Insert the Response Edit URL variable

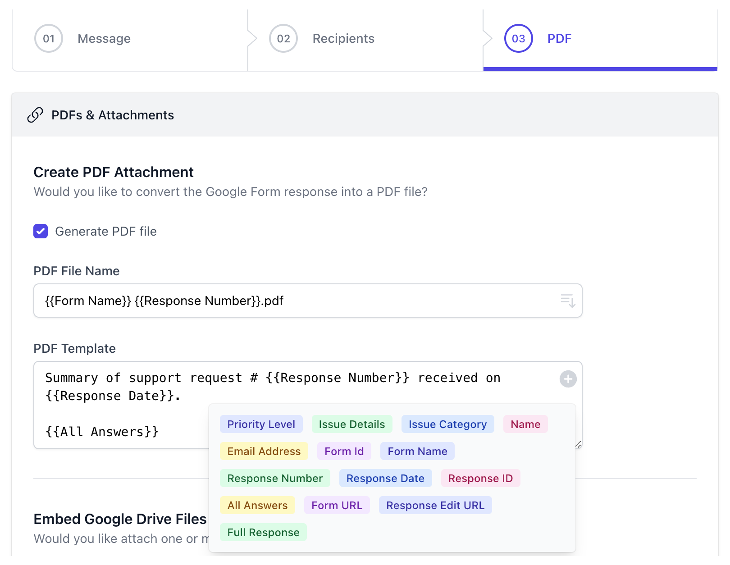point(435,505)
